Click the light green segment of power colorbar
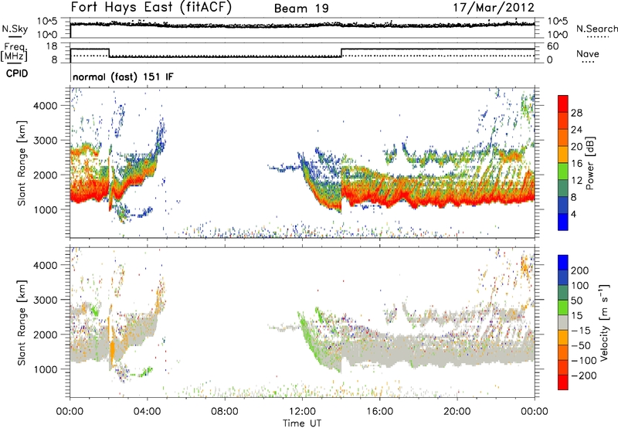Screen dimensions: 618x428 [x=563, y=172]
